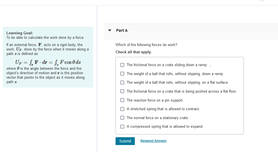Check compressed spring allowed to expand option
The height and width of the screenshot is (152, 278).
[x=122, y=127]
